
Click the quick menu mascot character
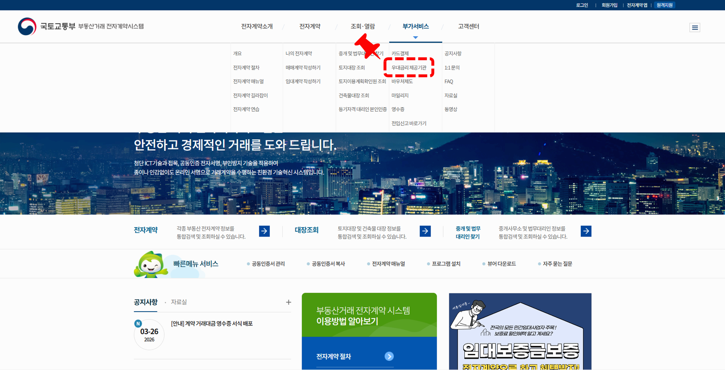click(x=150, y=264)
